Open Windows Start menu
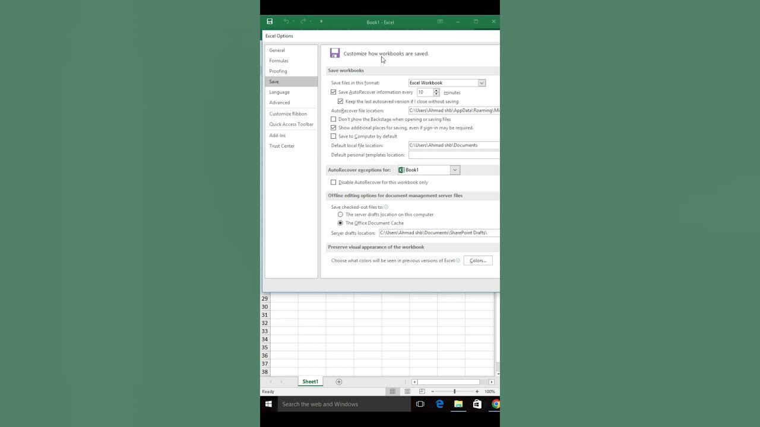760x427 pixels. (x=268, y=404)
